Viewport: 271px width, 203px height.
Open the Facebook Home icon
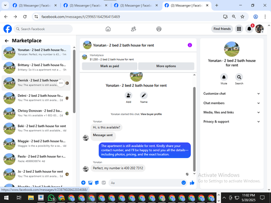coord(108,29)
